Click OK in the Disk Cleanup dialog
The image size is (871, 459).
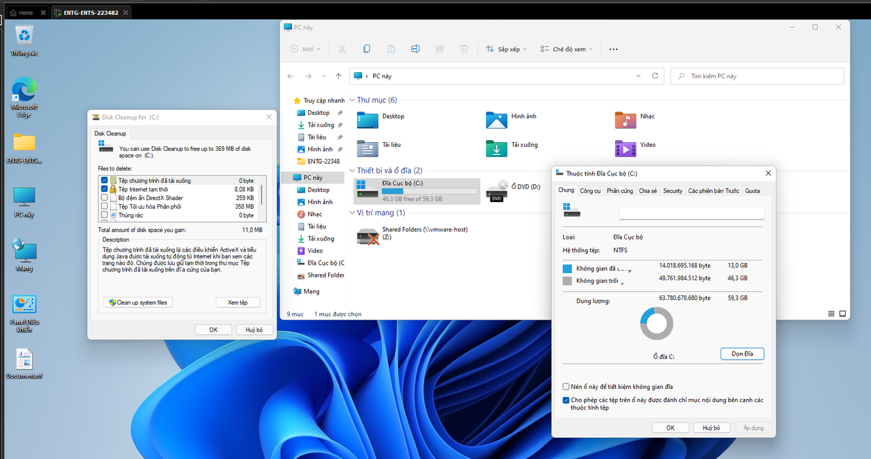tap(213, 330)
